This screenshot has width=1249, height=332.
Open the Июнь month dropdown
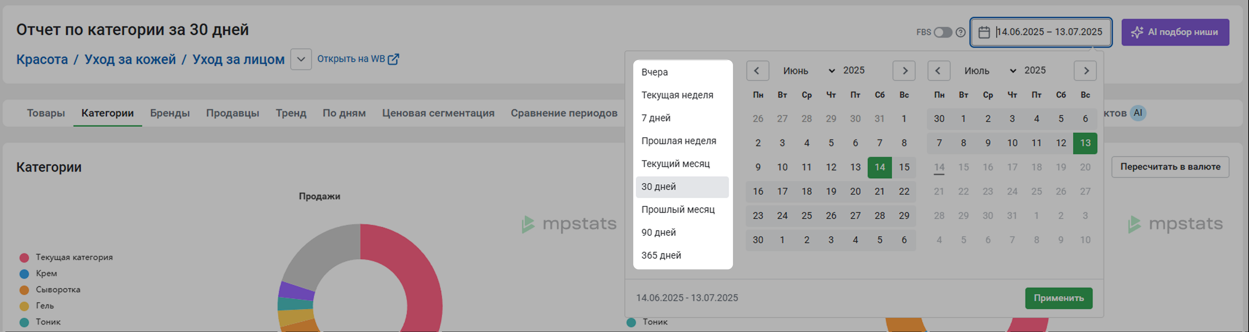809,71
